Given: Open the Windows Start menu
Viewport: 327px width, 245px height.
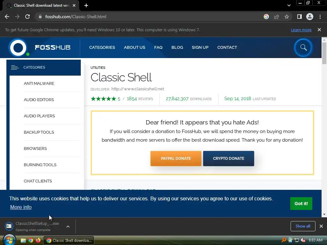Looking at the screenshot, I should point(9,240).
